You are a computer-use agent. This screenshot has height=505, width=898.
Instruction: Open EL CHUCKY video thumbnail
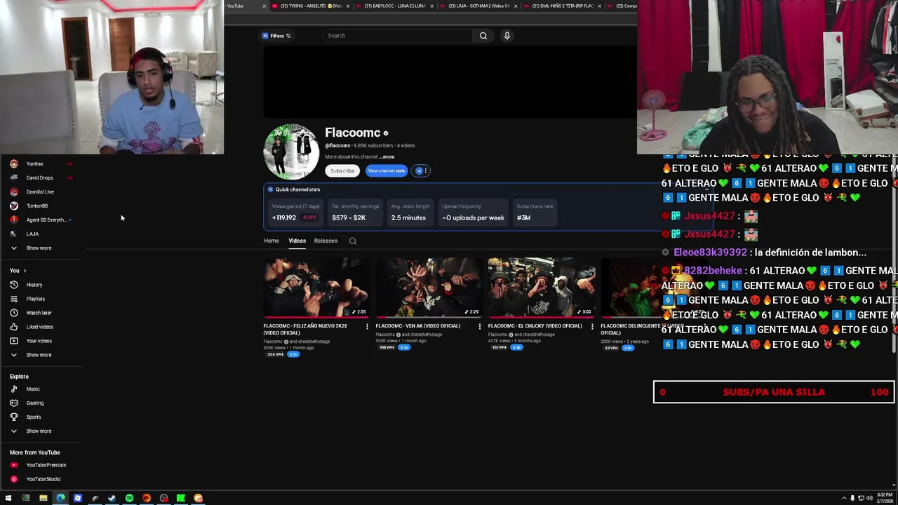(x=541, y=288)
